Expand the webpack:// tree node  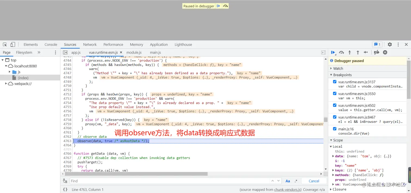(x=6, y=84)
